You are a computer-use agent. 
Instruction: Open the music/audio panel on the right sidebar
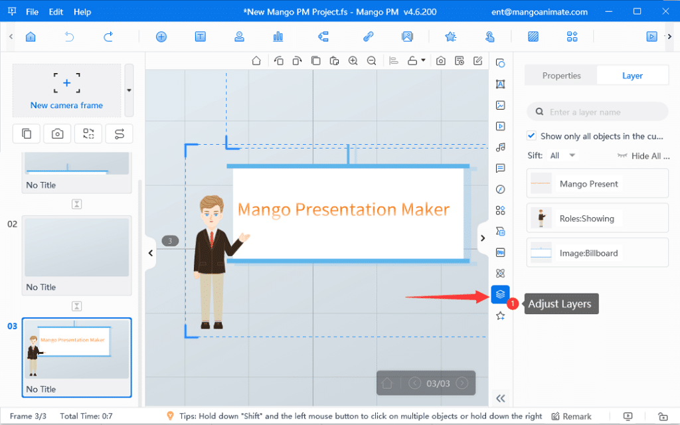point(500,147)
